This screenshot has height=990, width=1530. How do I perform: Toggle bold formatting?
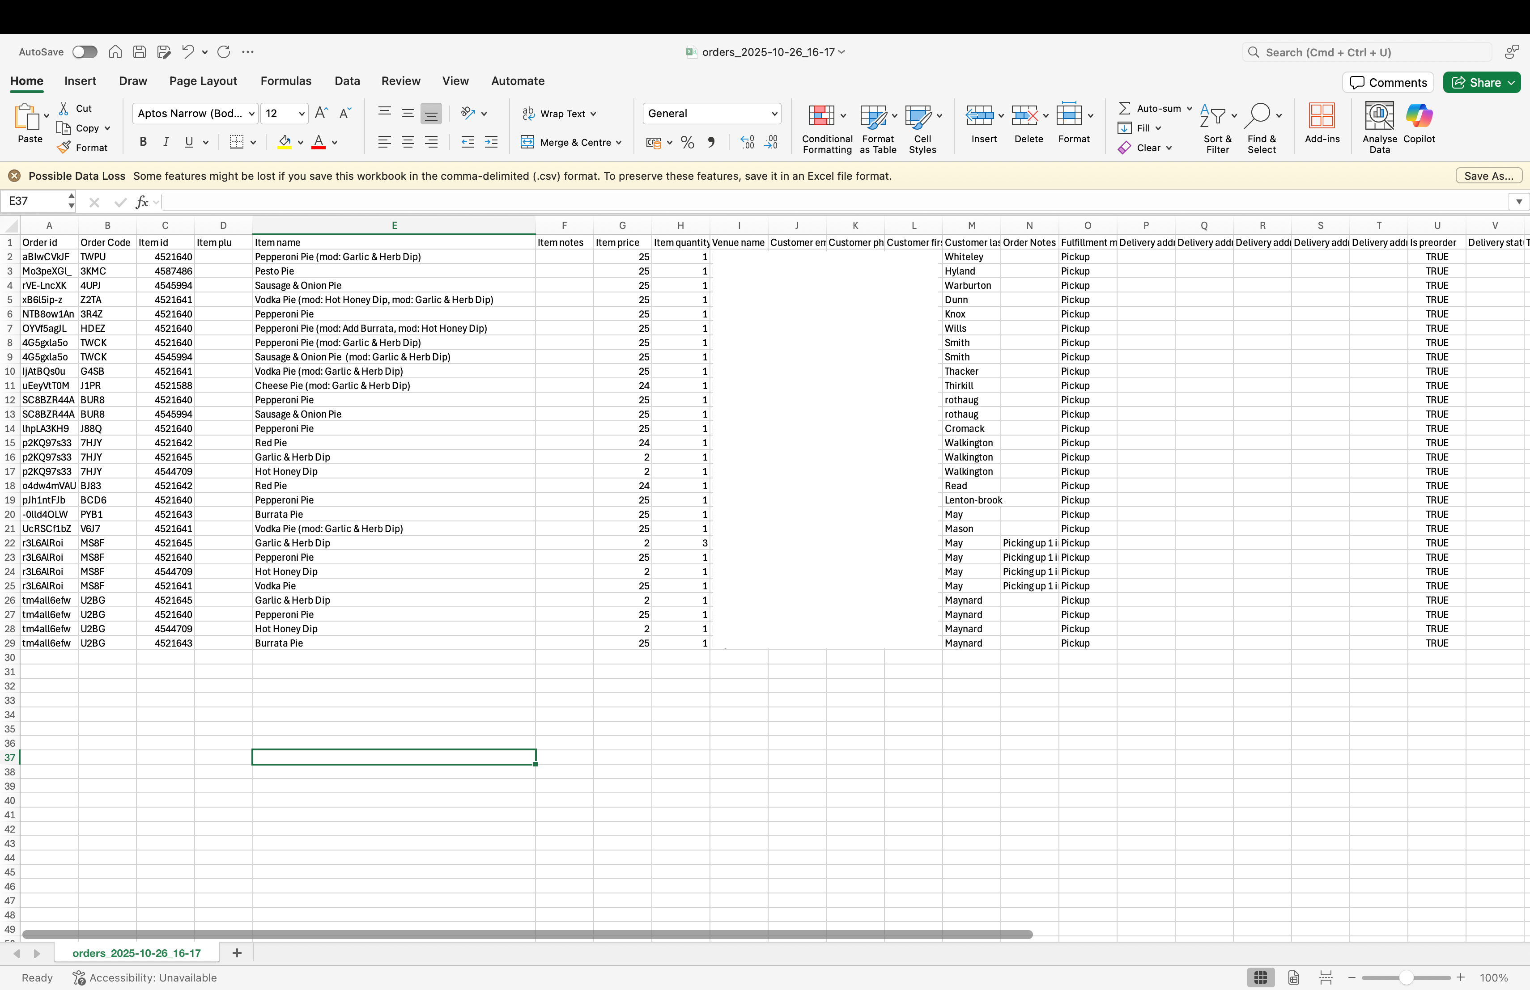(143, 142)
